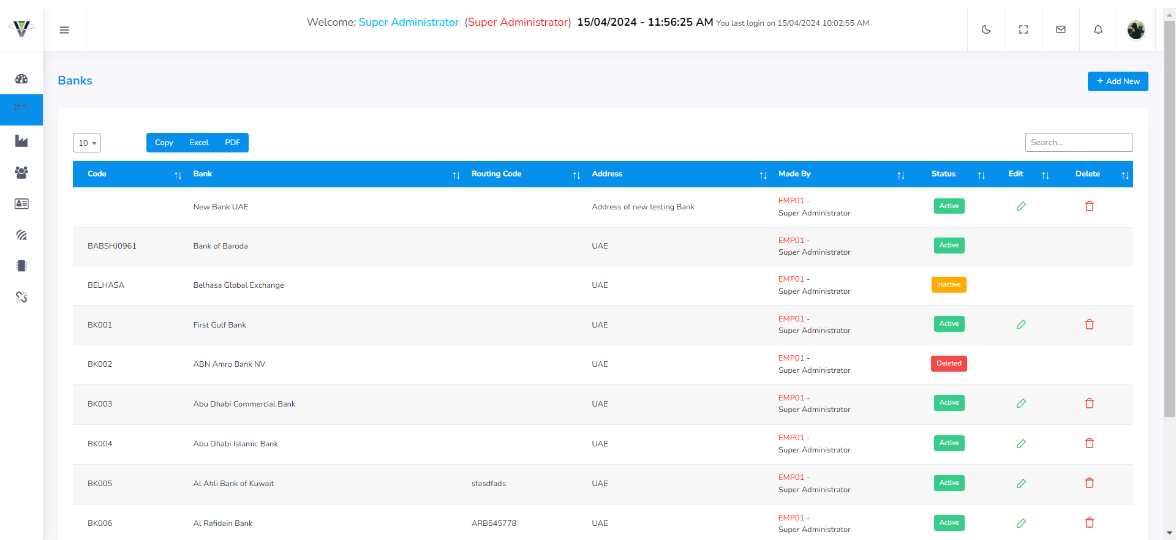Open the 10 entries per page dropdown
This screenshot has width=1176, height=540.
point(87,143)
